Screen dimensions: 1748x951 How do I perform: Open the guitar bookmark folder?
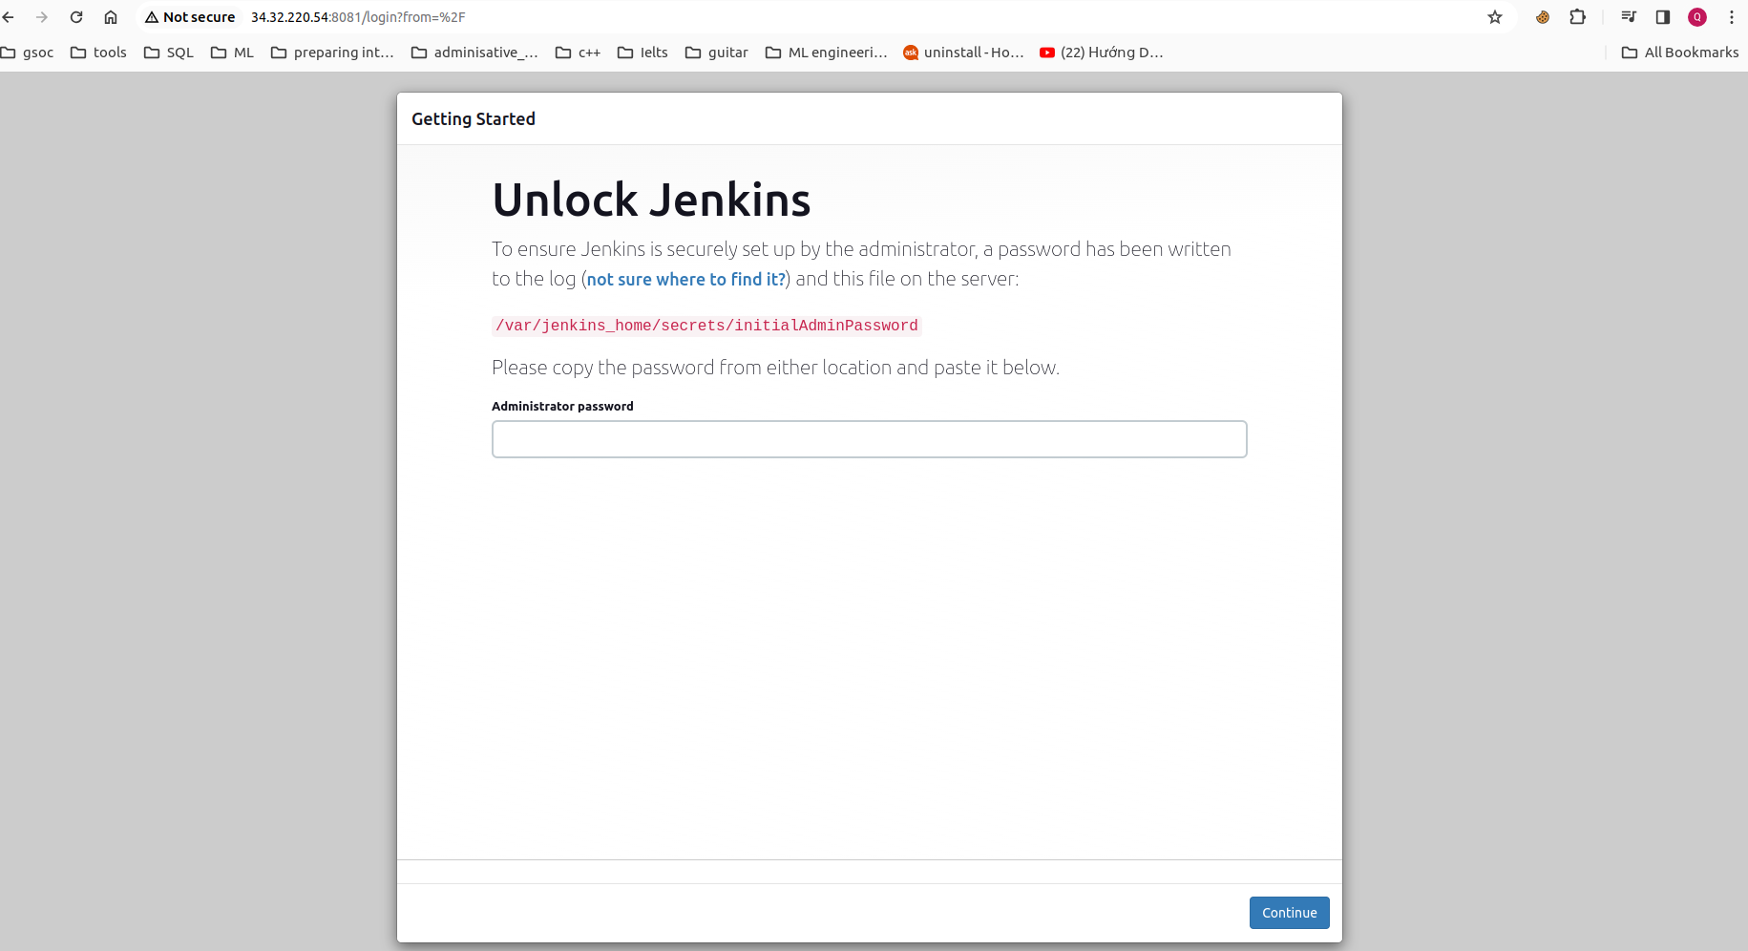716,53
